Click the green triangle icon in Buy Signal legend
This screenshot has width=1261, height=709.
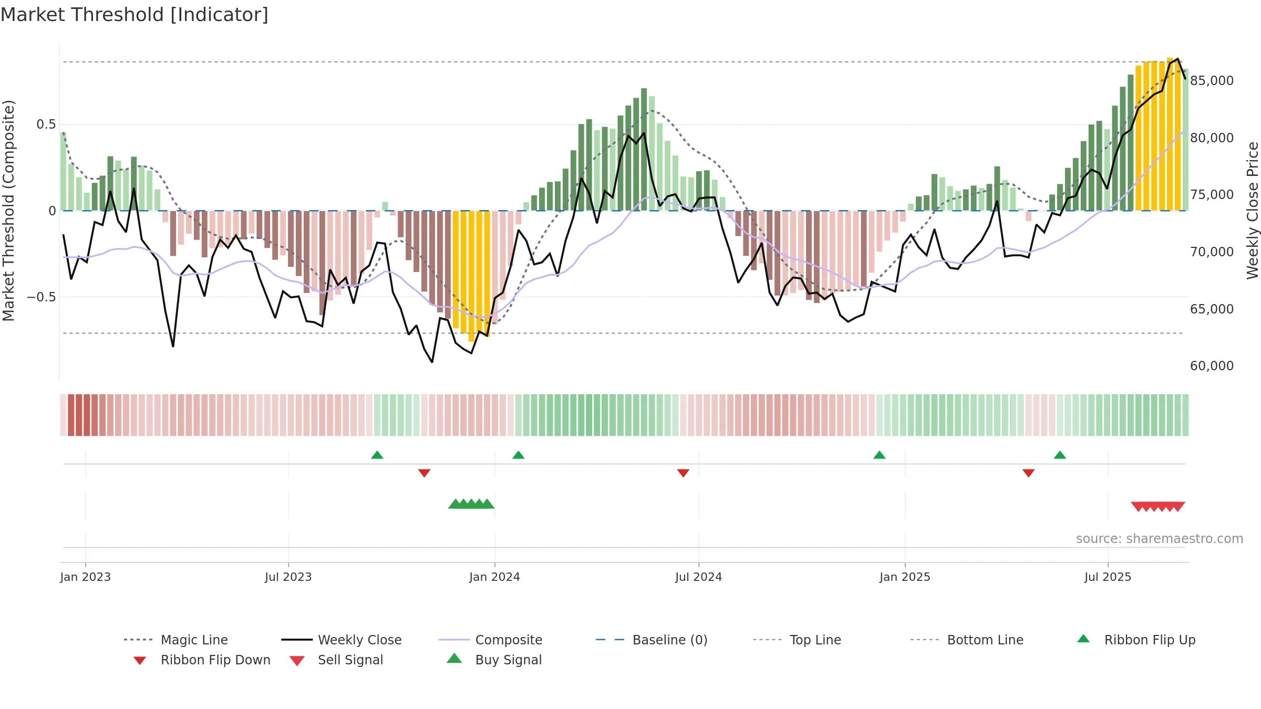(x=454, y=659)
